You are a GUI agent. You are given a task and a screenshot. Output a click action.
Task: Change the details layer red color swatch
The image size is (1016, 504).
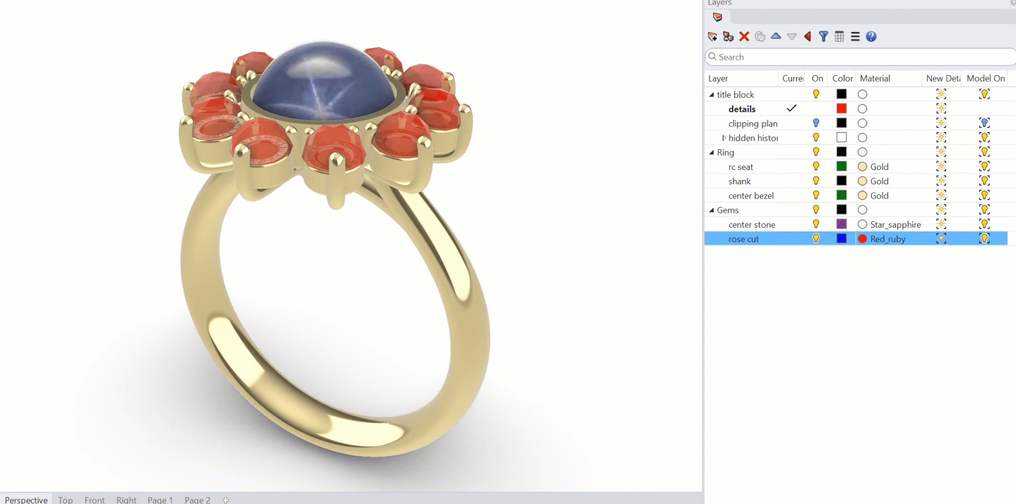841,109
